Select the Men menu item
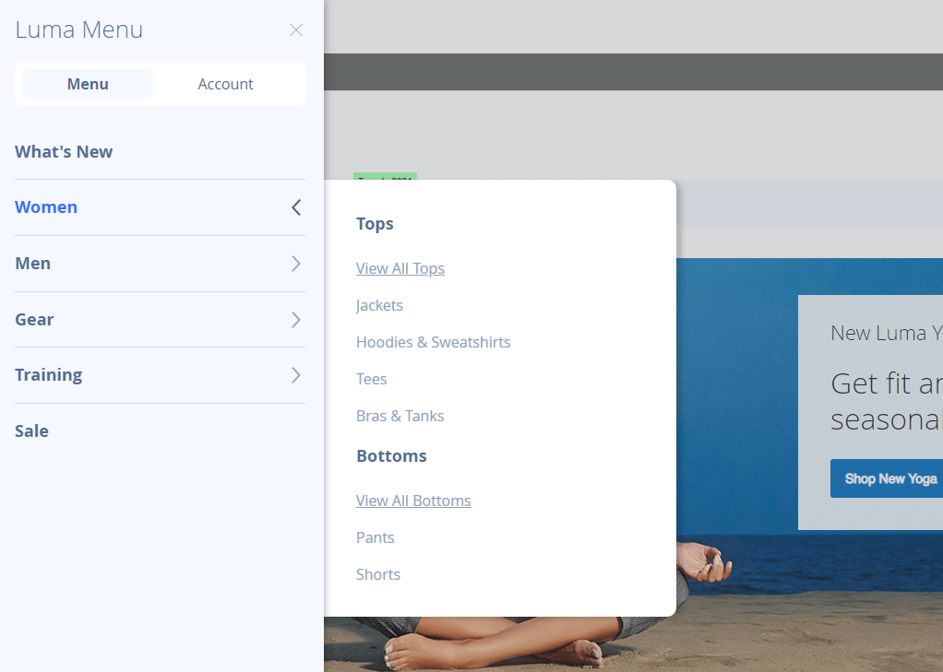 point(33,264)
